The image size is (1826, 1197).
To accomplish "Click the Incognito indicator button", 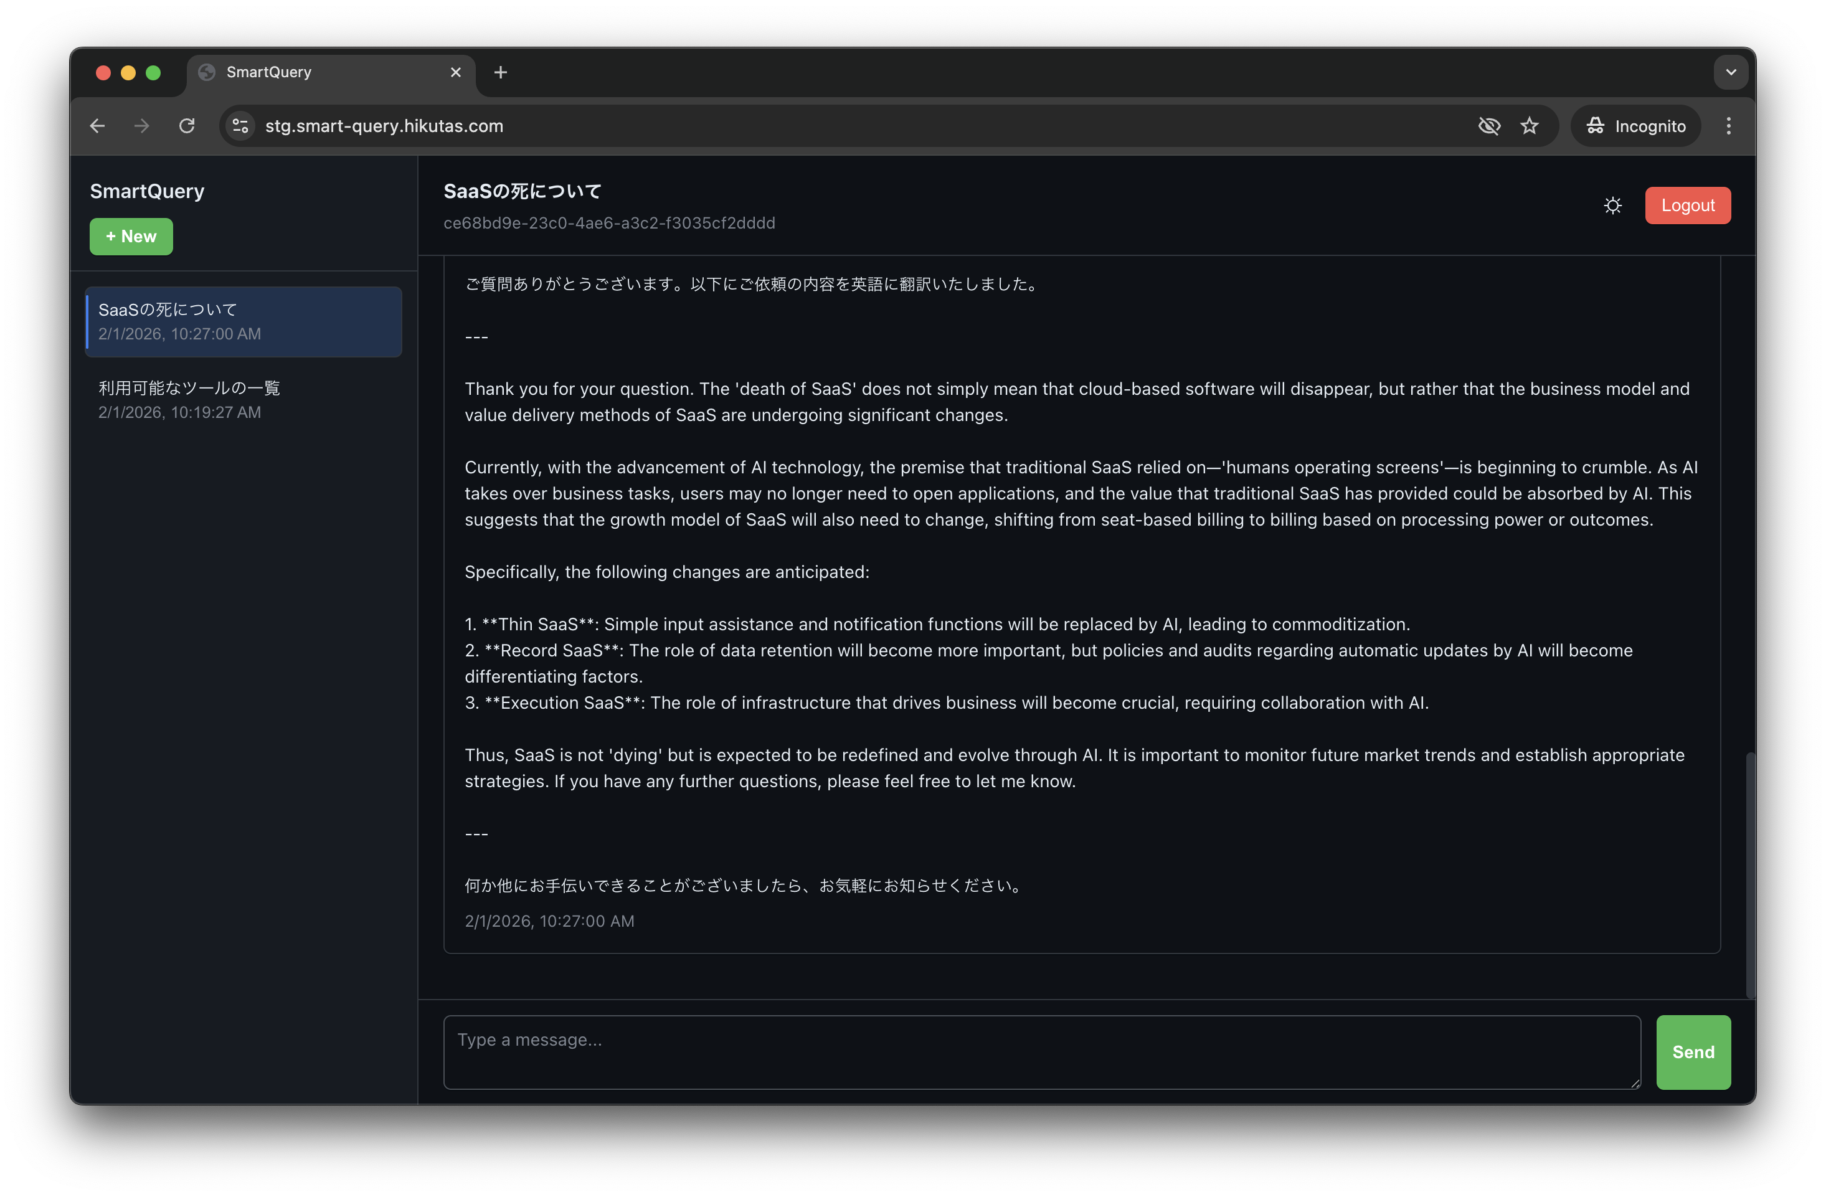I will tap(1635, 126).
